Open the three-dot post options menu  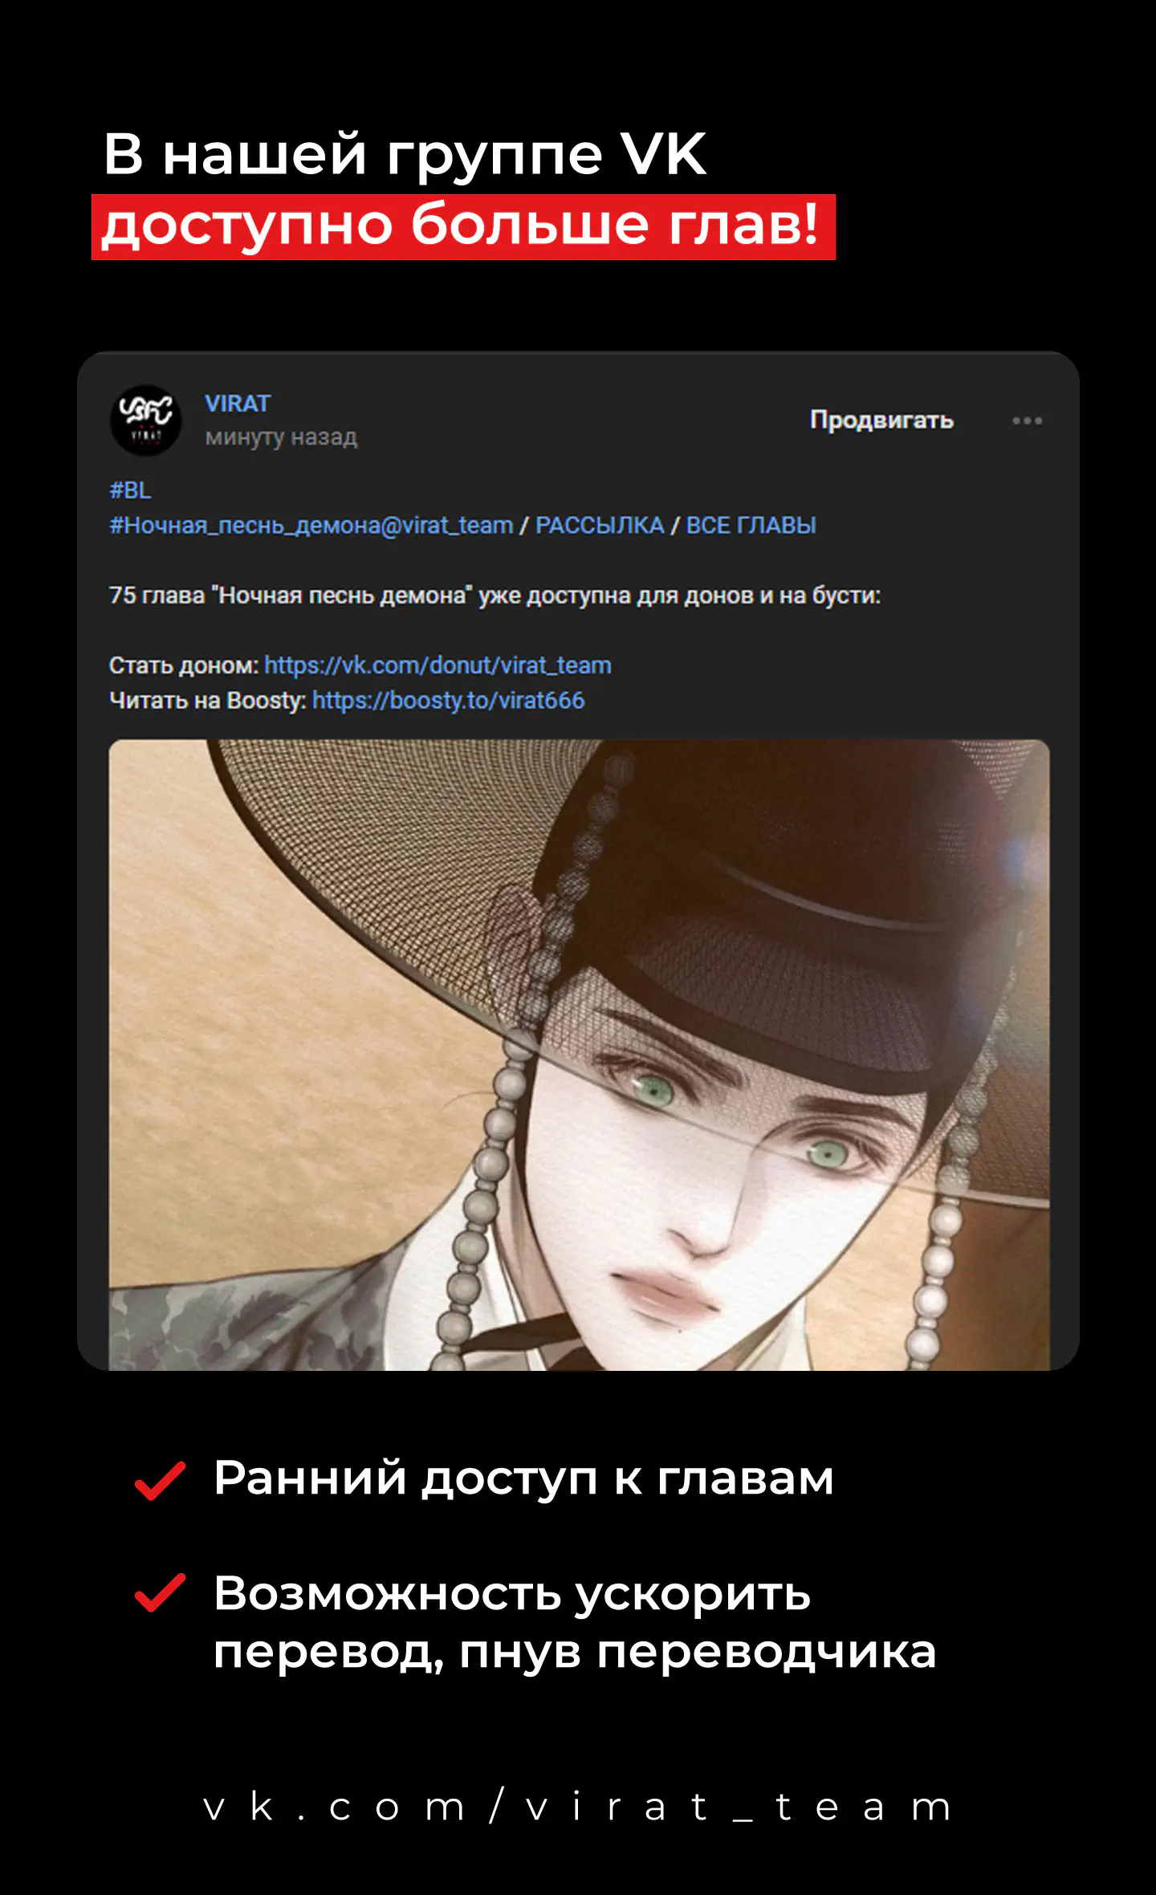click(1027, 421)
